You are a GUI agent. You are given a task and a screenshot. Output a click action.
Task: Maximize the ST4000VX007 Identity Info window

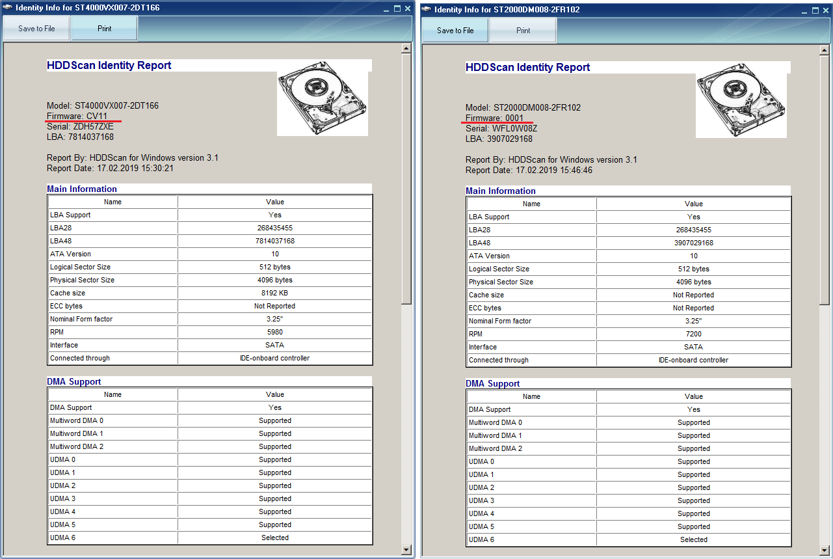point(397,8)
